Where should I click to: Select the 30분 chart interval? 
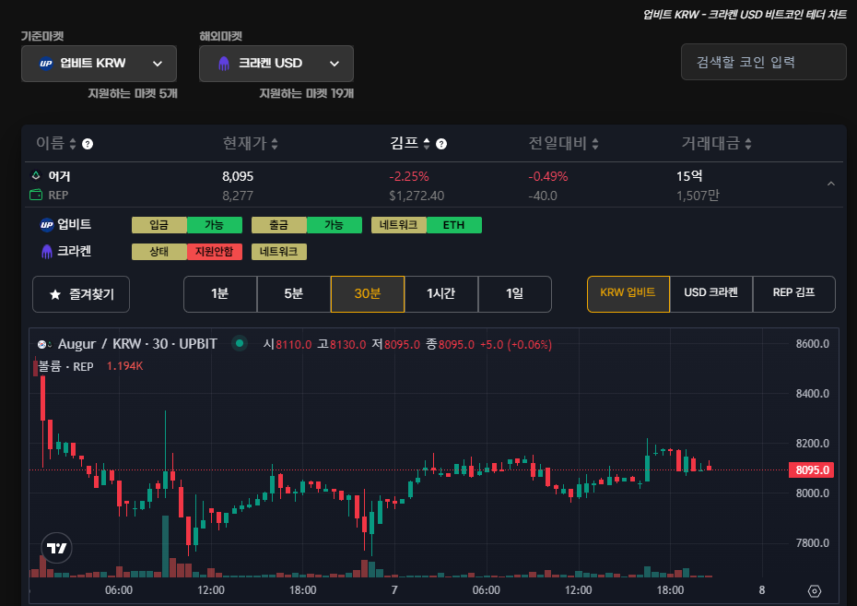368,294
